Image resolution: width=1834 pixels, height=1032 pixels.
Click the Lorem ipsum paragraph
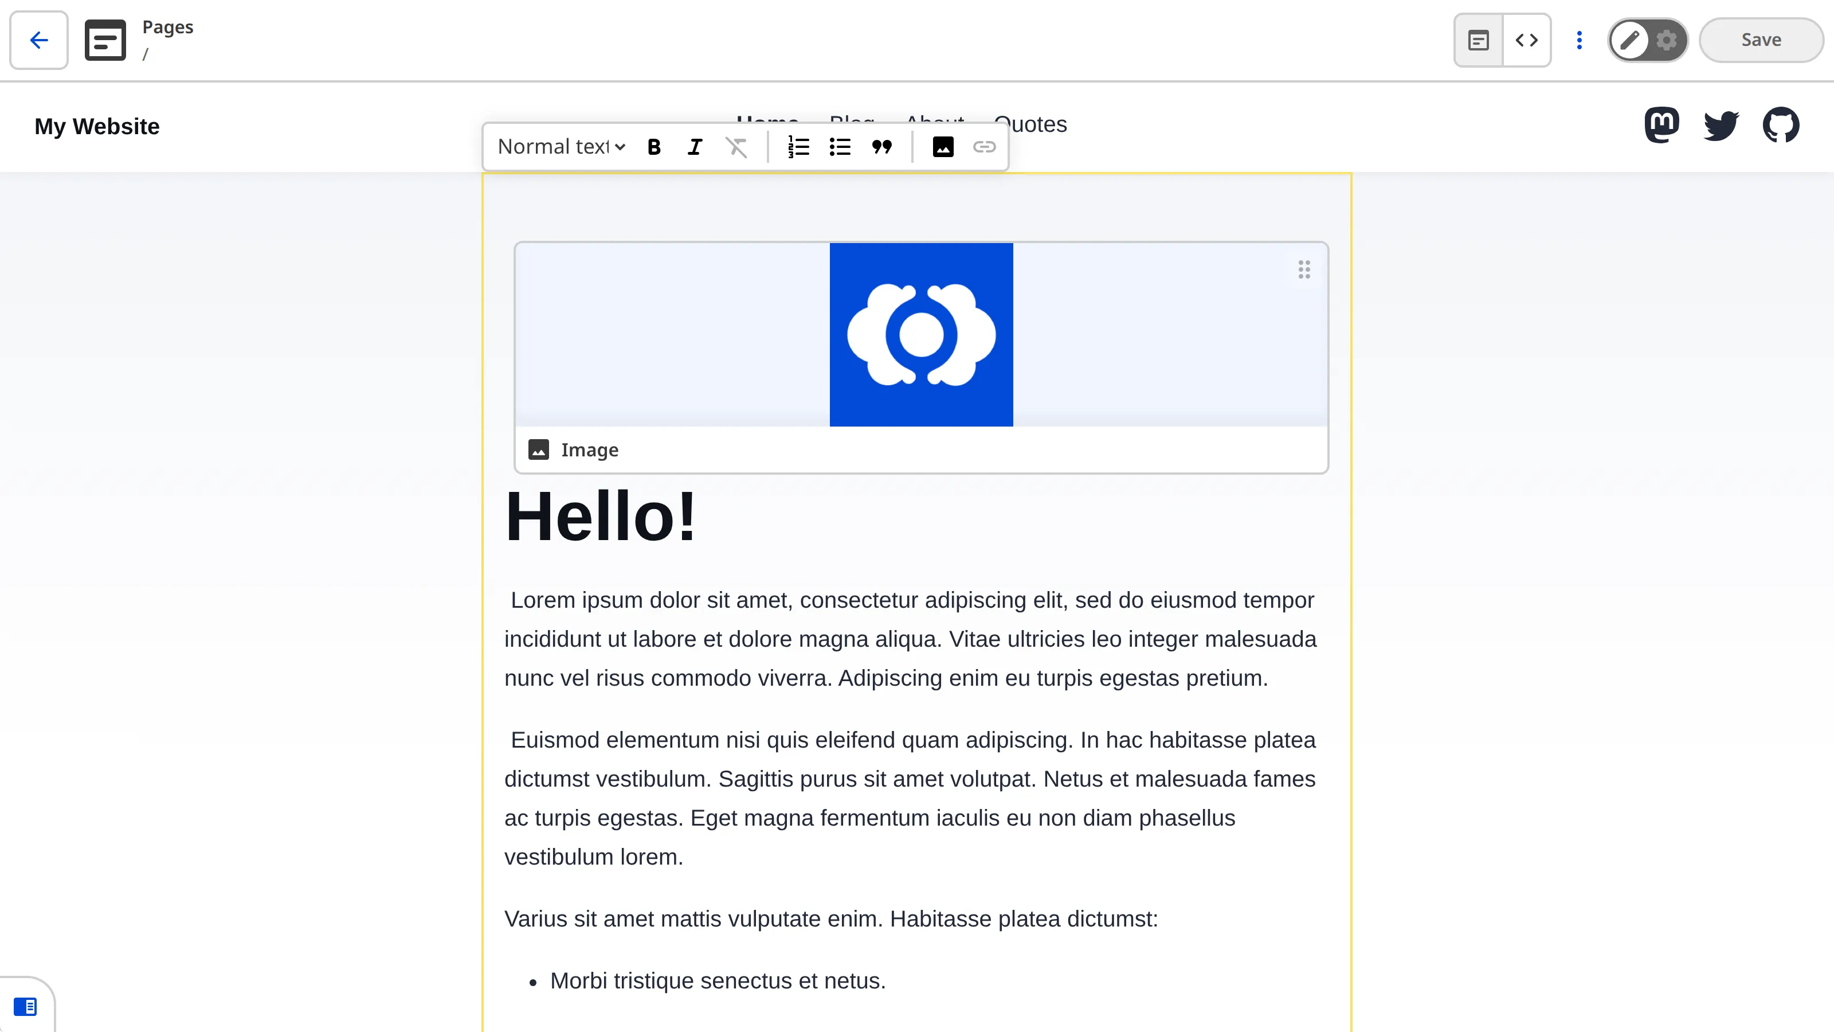(x=911, y=639)
